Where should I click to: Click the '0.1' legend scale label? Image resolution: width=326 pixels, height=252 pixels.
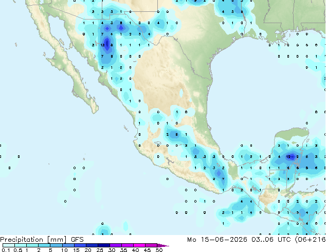click(x=6, y=250)
